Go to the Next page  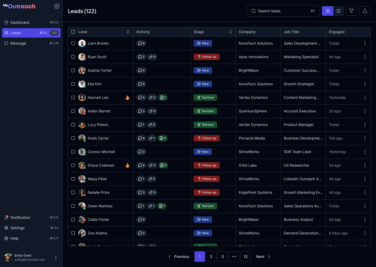[x=263, y=257]
